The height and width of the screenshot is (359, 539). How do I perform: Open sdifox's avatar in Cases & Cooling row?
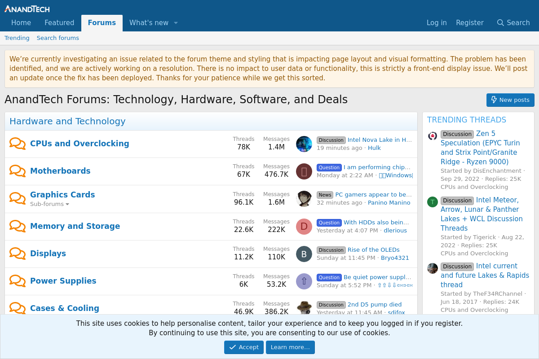pyautogui.click(x=304, y=307)
